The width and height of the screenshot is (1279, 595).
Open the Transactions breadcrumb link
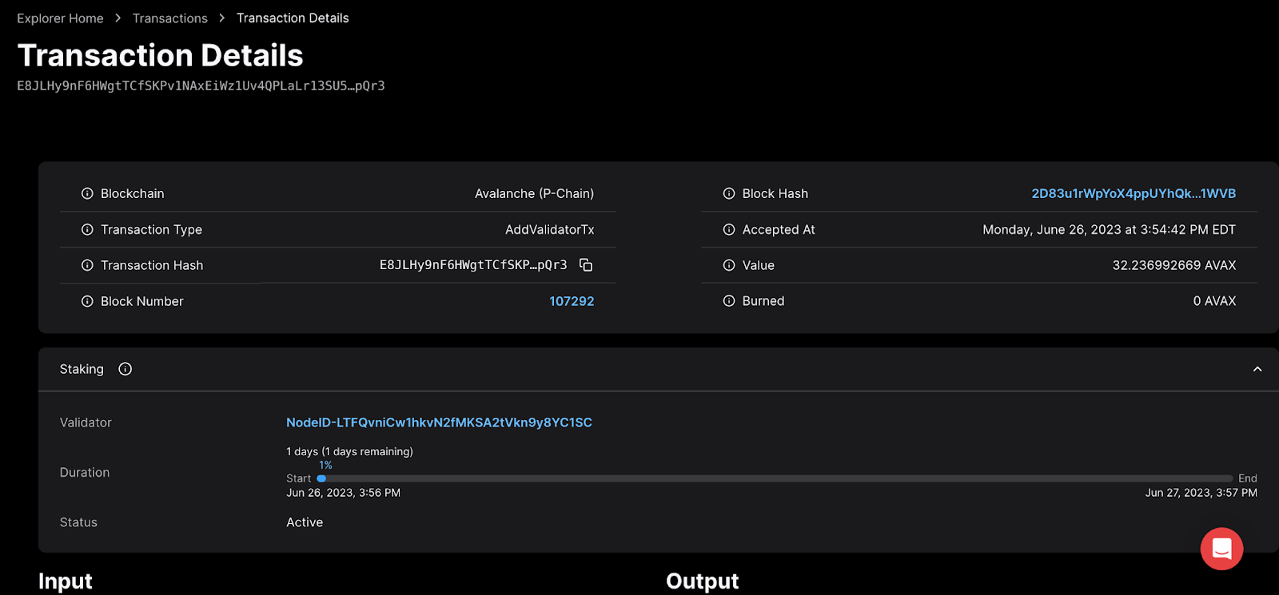(170, 18)
